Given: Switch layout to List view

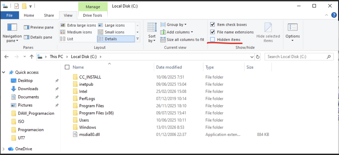Looking at the screenshot, I should tap(67, 39).
